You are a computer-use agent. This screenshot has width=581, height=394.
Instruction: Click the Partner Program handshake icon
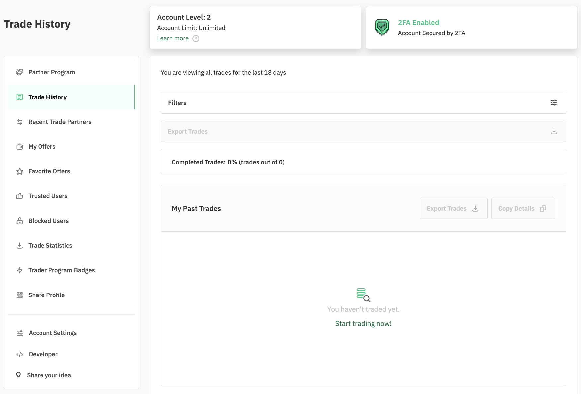pyautogui.click(x=20, y=72)
